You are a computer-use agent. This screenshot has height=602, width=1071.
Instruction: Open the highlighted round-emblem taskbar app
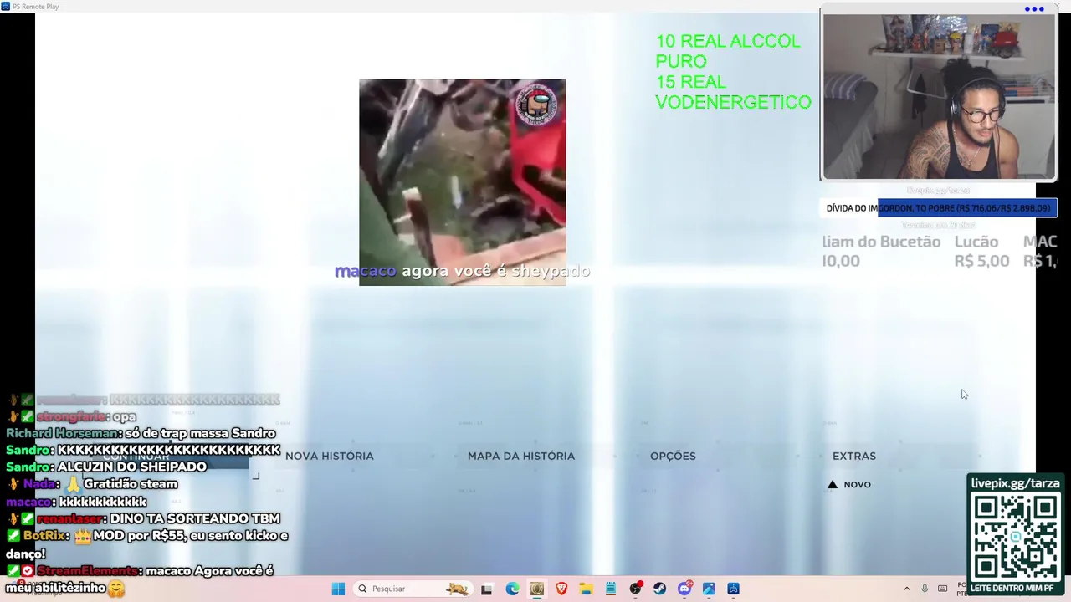click(x=537, y=589)
